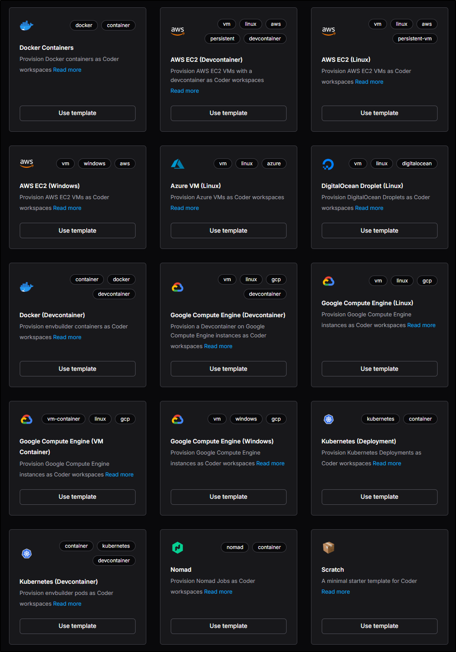Click the Nomad logo icon
Screen dimensions: 456x652
pyautogui.click(x=178, y=547)
